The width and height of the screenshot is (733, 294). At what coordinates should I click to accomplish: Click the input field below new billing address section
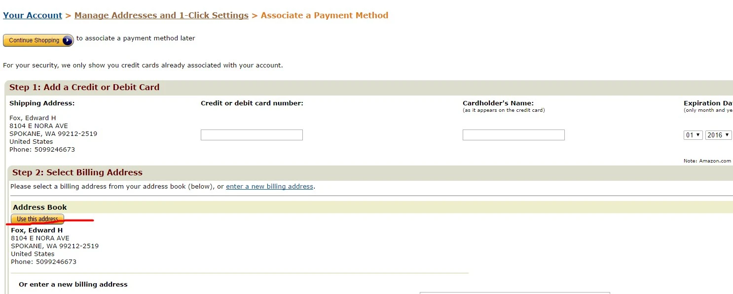(514, 293)
